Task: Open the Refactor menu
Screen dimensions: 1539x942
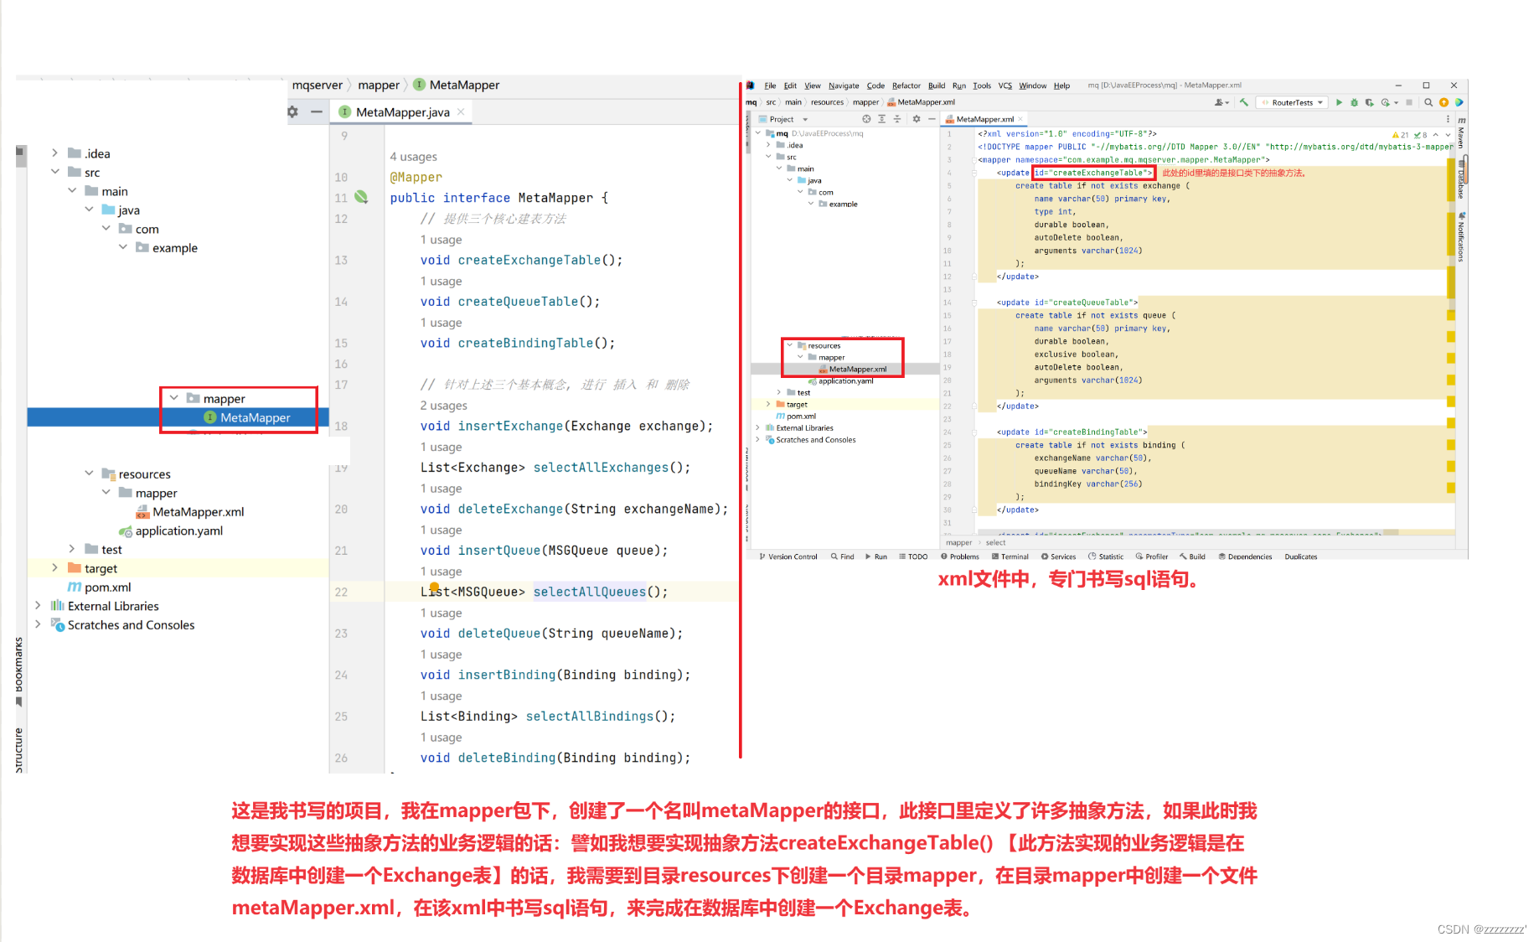Action: tap(906, 85)
